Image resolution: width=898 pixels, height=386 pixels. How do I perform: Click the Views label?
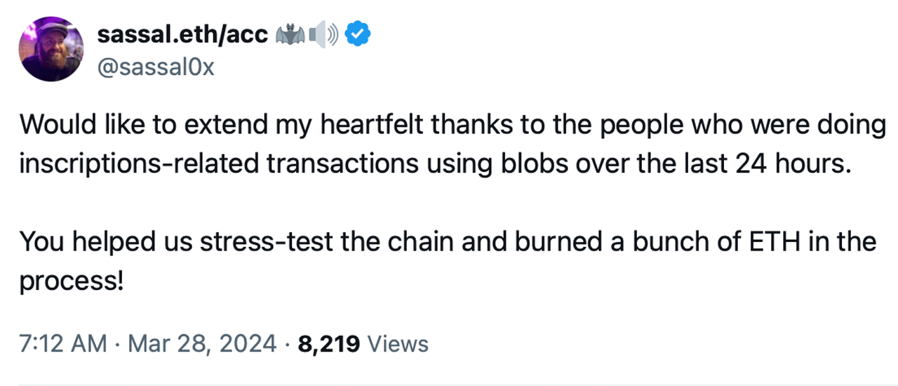pyautogui.click(x=398, y=344)
